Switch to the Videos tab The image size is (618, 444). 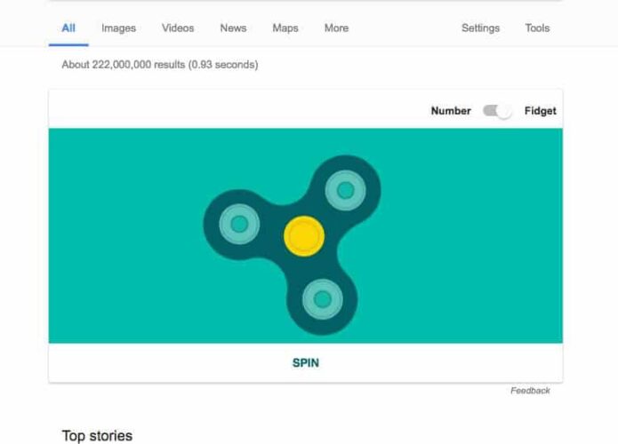tap(178, 28)
